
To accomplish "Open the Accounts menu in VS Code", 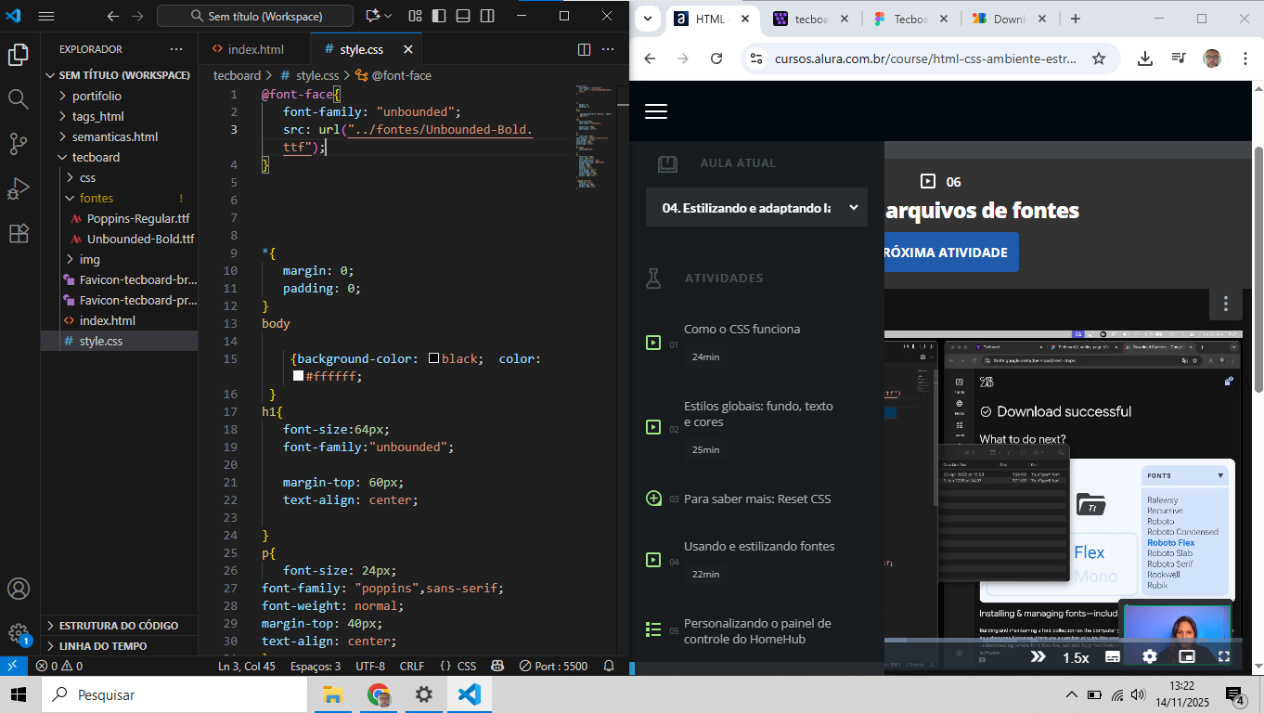I will 19,589.
